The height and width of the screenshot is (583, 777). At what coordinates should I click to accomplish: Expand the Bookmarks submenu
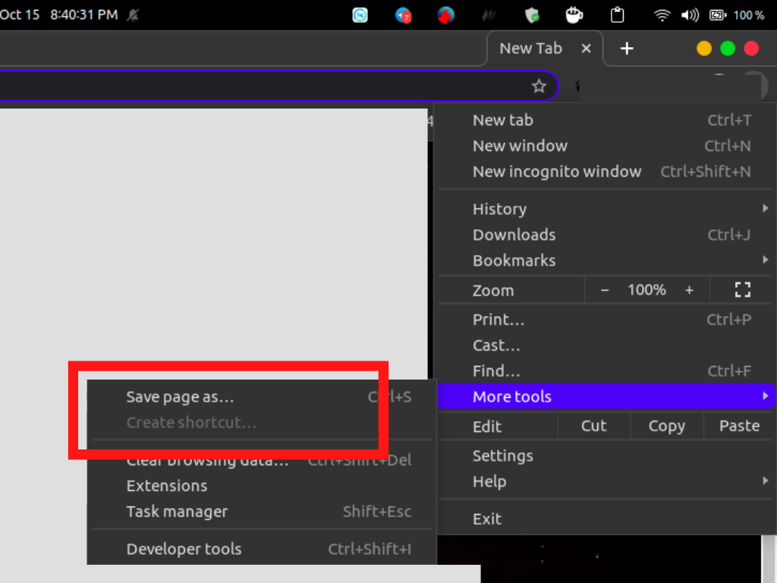point(605,260)
